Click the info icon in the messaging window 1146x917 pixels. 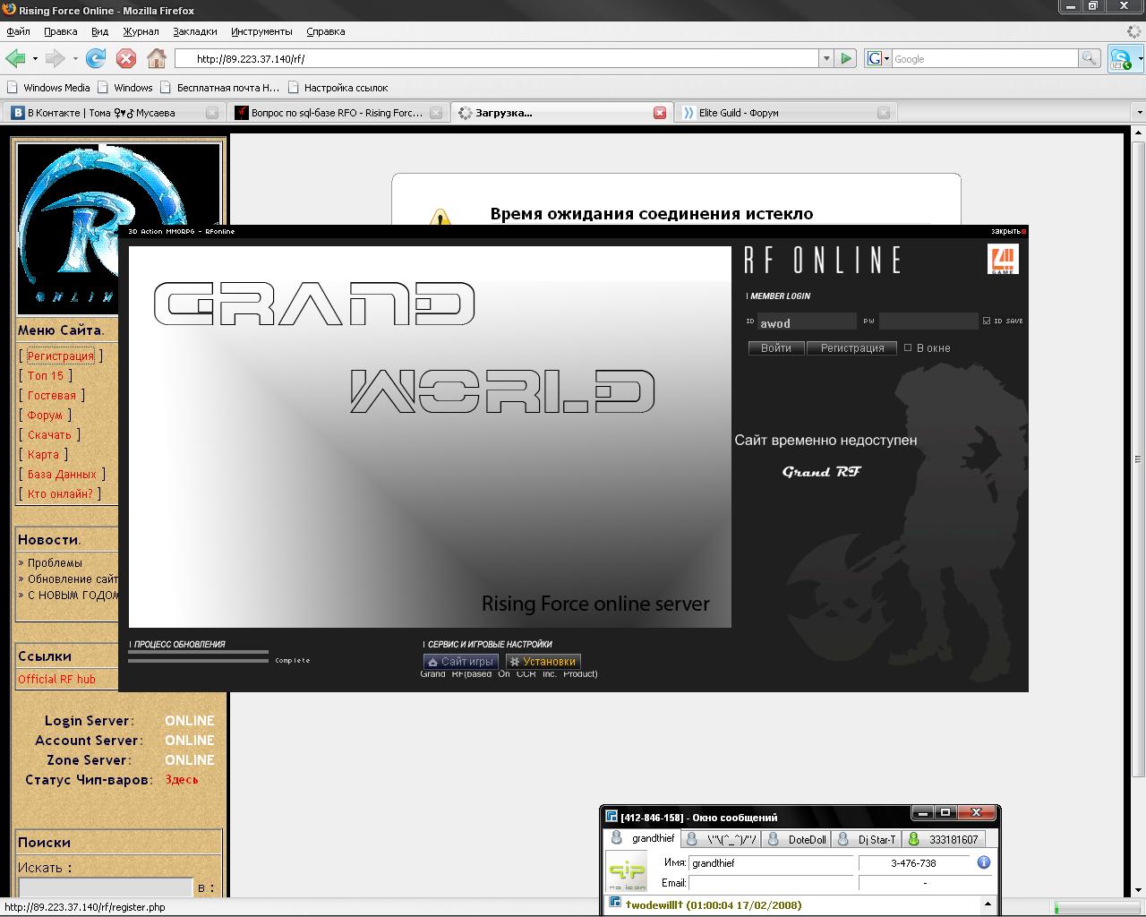(x=983, y=862)
